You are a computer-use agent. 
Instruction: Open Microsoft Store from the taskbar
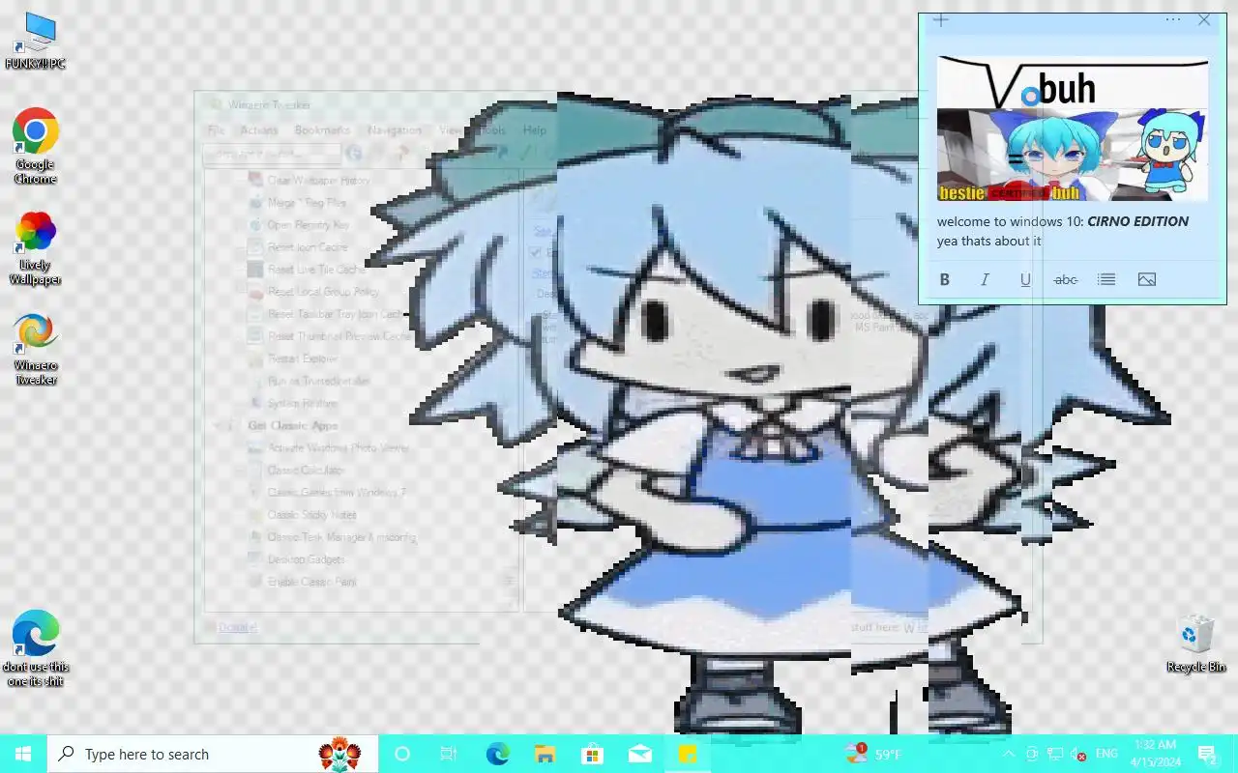pos(592,754)
